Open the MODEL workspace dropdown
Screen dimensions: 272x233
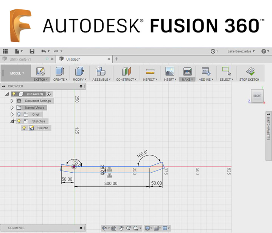[x=17, y=73]
